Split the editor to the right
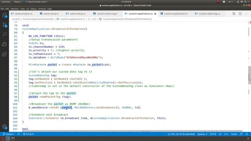 pos(240,14)
